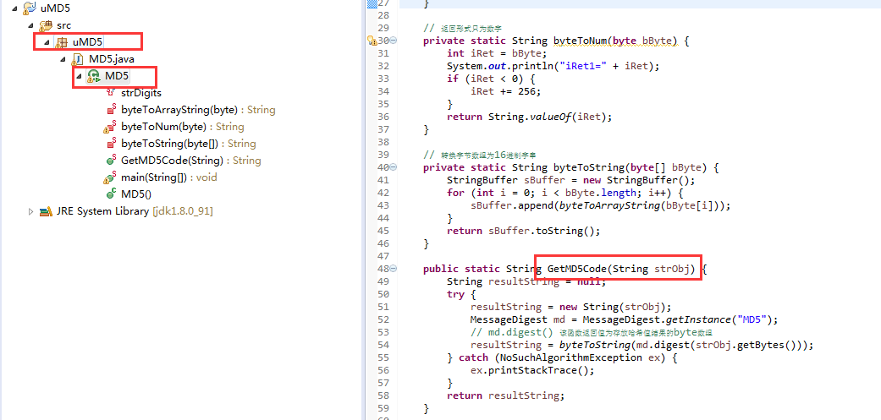
Task: Click the strDigits field icon
Action: (x=111, y=93)
